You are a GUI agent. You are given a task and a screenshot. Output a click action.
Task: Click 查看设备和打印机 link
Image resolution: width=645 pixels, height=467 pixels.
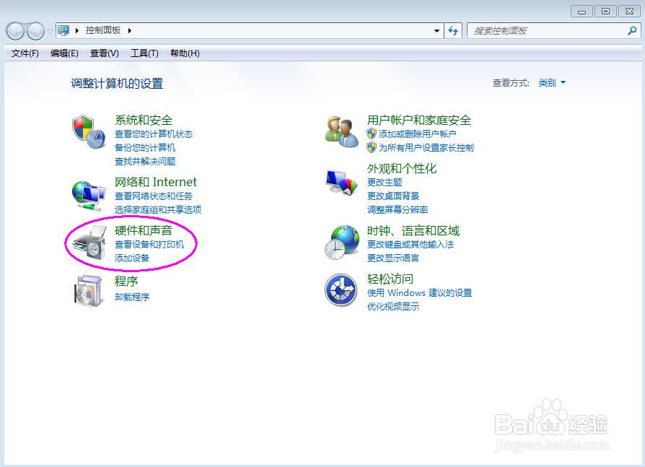pyautogui.click(x=149, y=245)
